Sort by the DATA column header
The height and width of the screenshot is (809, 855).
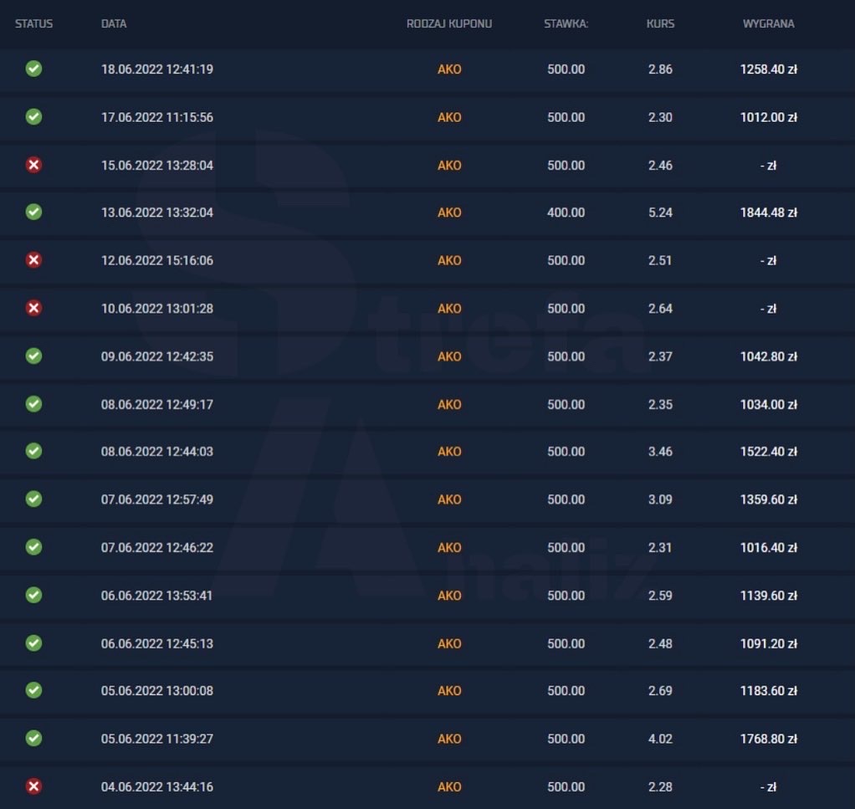tap(114, 23)
